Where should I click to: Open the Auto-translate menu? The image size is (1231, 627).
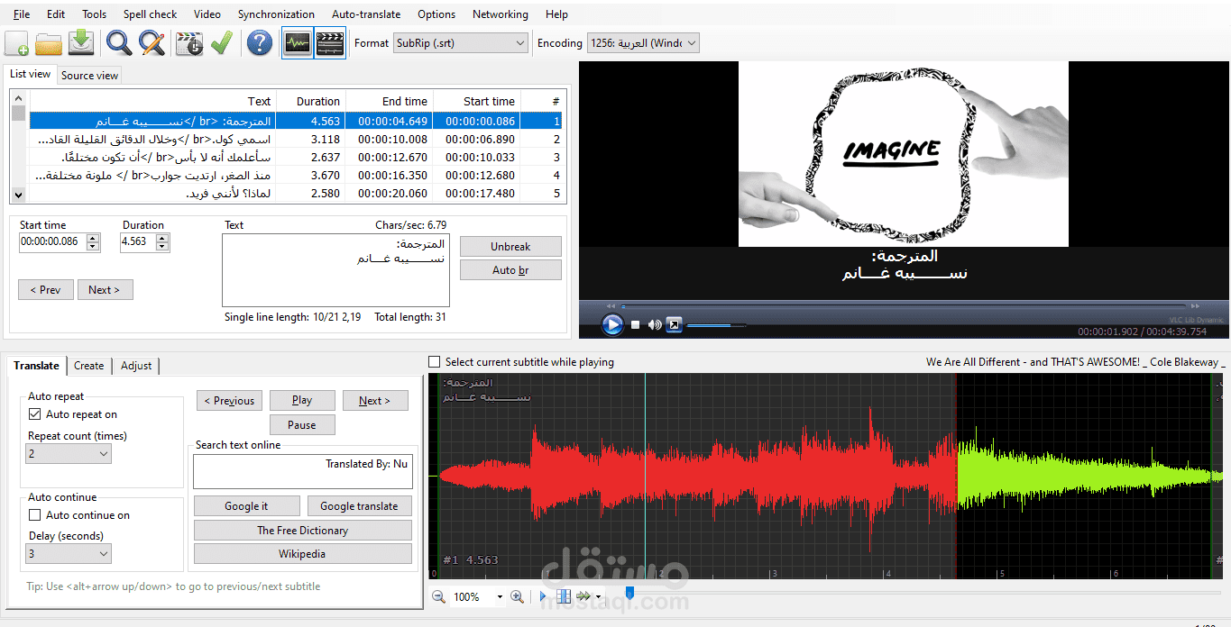click(x=366, y=14)
